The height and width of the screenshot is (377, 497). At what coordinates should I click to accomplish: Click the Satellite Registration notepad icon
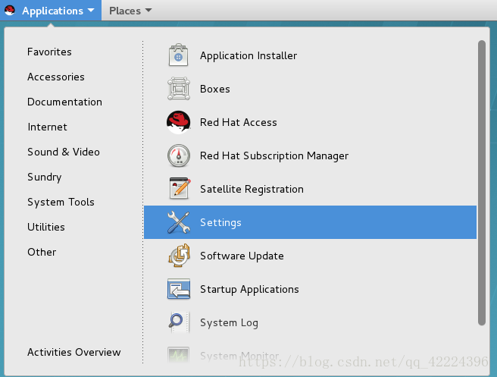(x=179, y=190)
